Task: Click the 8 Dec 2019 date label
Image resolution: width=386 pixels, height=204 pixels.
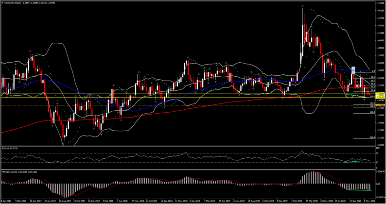Action: pyautogui.click(x=282, y=201)
